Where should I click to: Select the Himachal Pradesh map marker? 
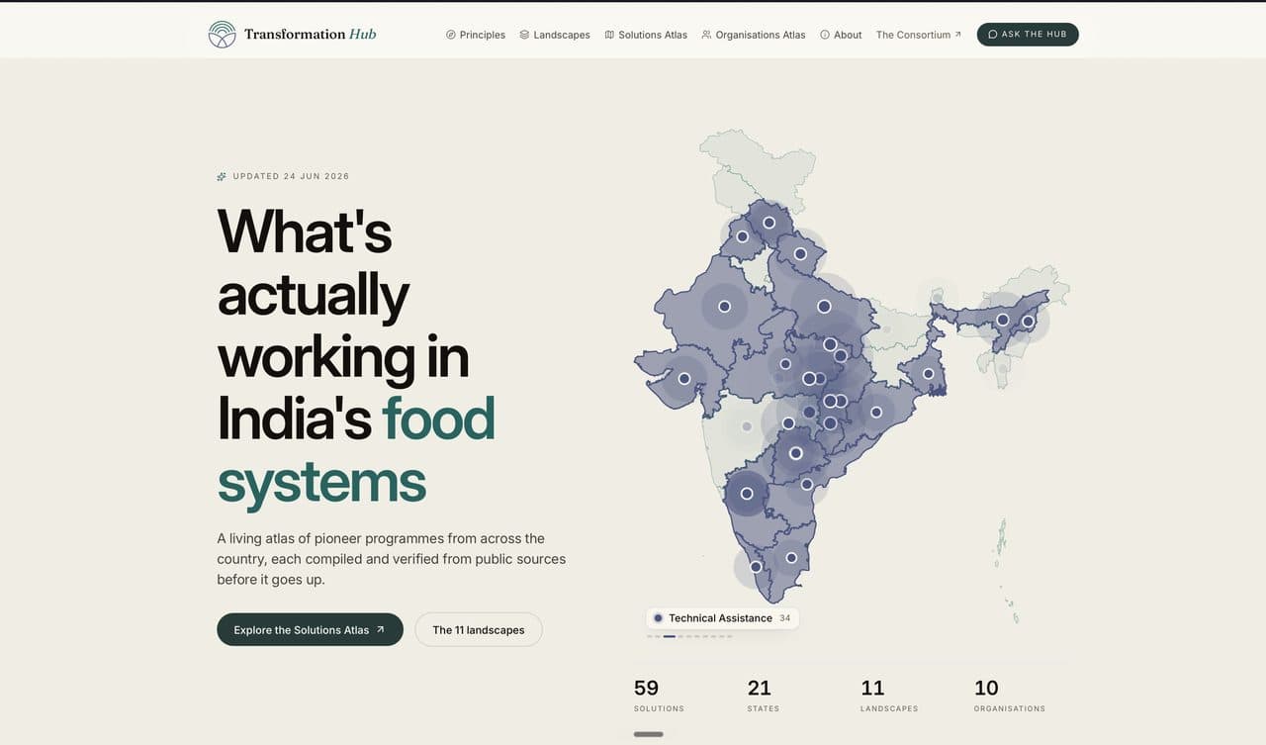[769, 223]
